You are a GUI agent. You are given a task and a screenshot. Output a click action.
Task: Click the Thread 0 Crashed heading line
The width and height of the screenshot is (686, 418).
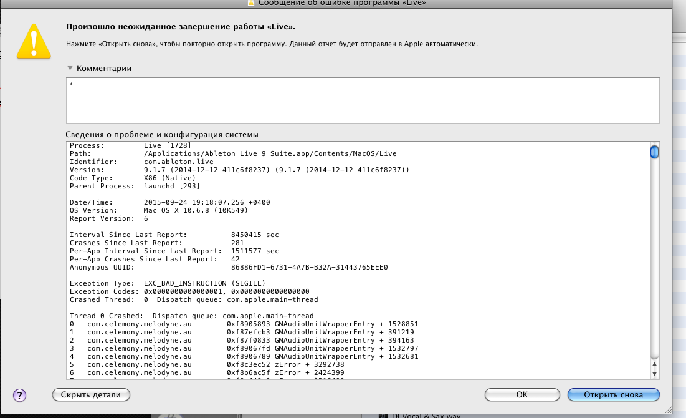click(x=192, y=316)
